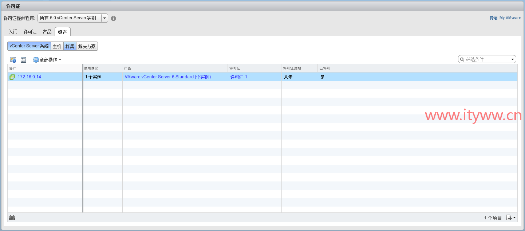Select the vCenter Server 系统 toggle button

coord(29,46)
